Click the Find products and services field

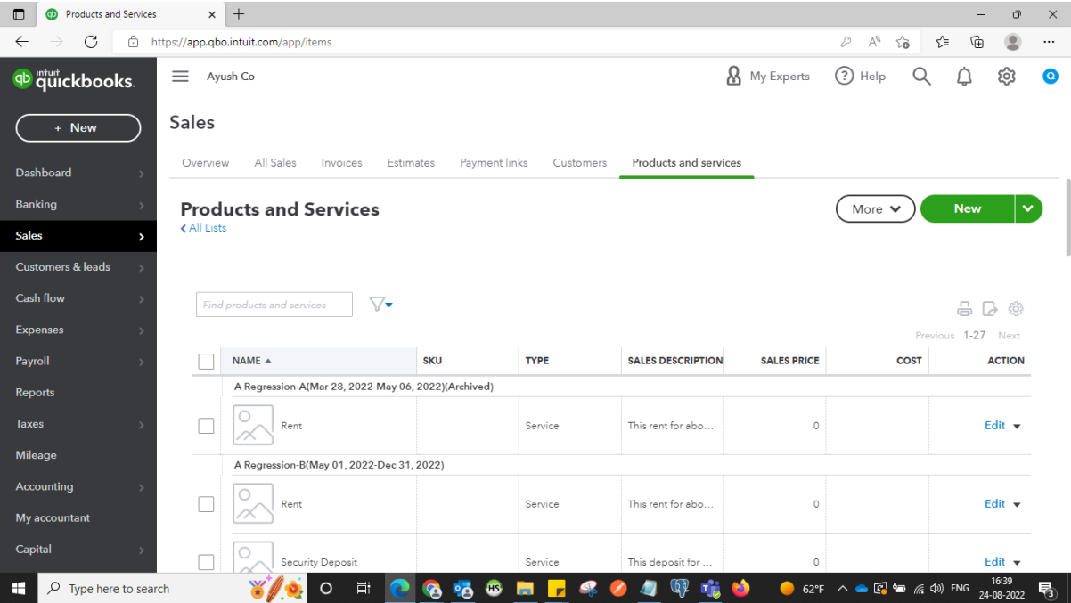pyautogui.click(x=274, y=305)
